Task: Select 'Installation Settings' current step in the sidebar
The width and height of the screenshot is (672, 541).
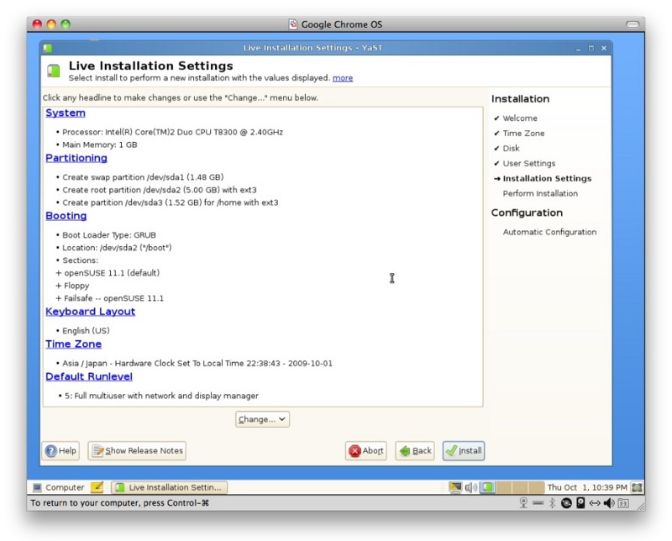Action: (548, 178)
